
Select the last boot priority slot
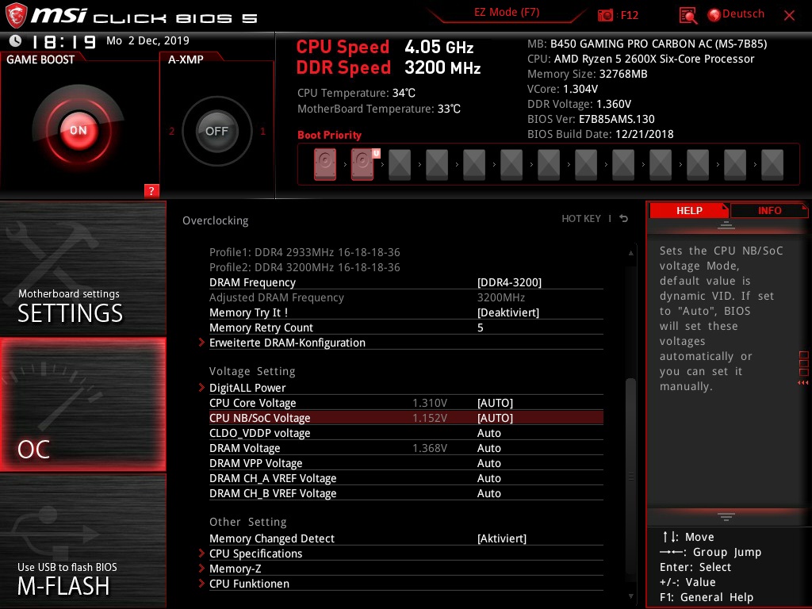coord(772,165)
